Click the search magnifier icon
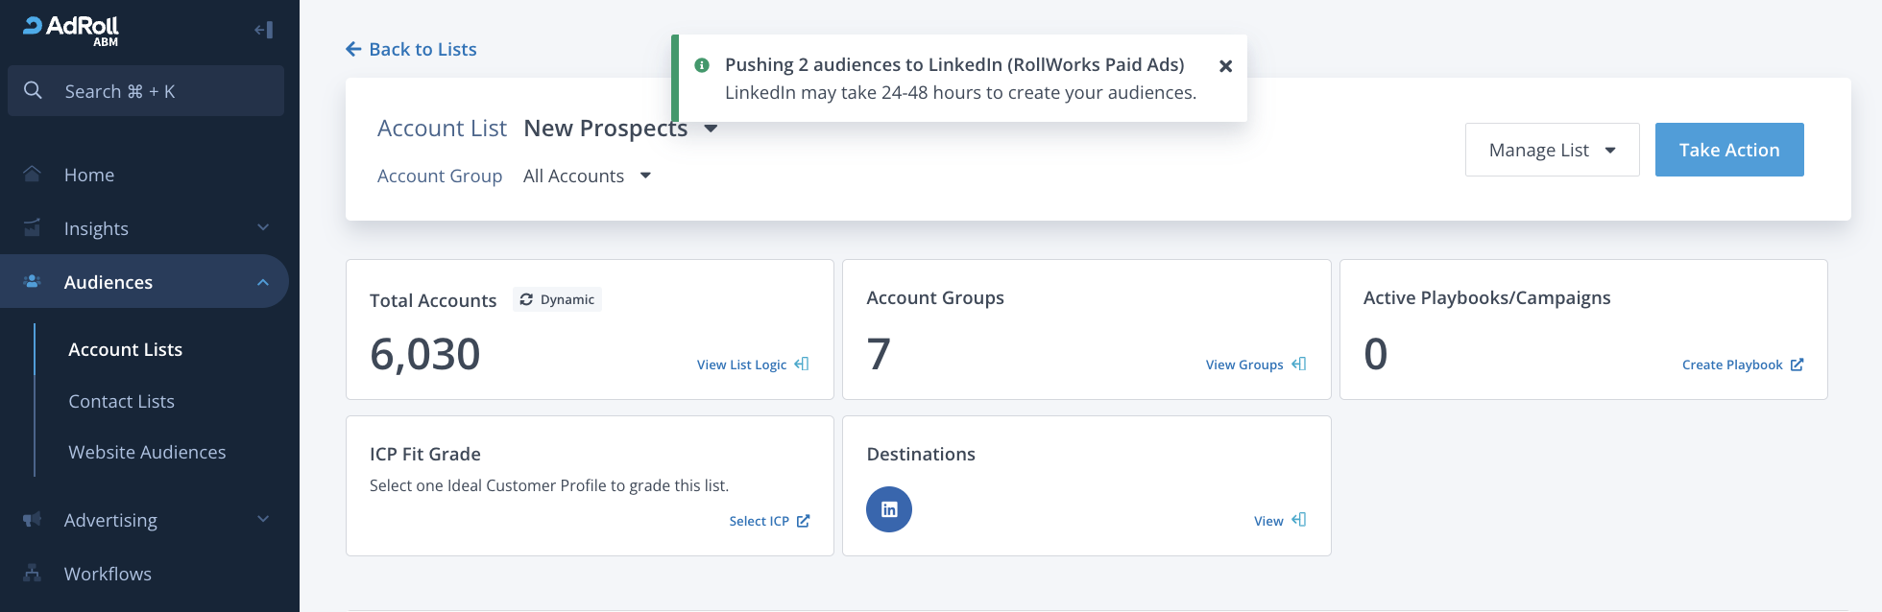The height and width of the screenshot is (612, 1882). [x=33, y=91]
